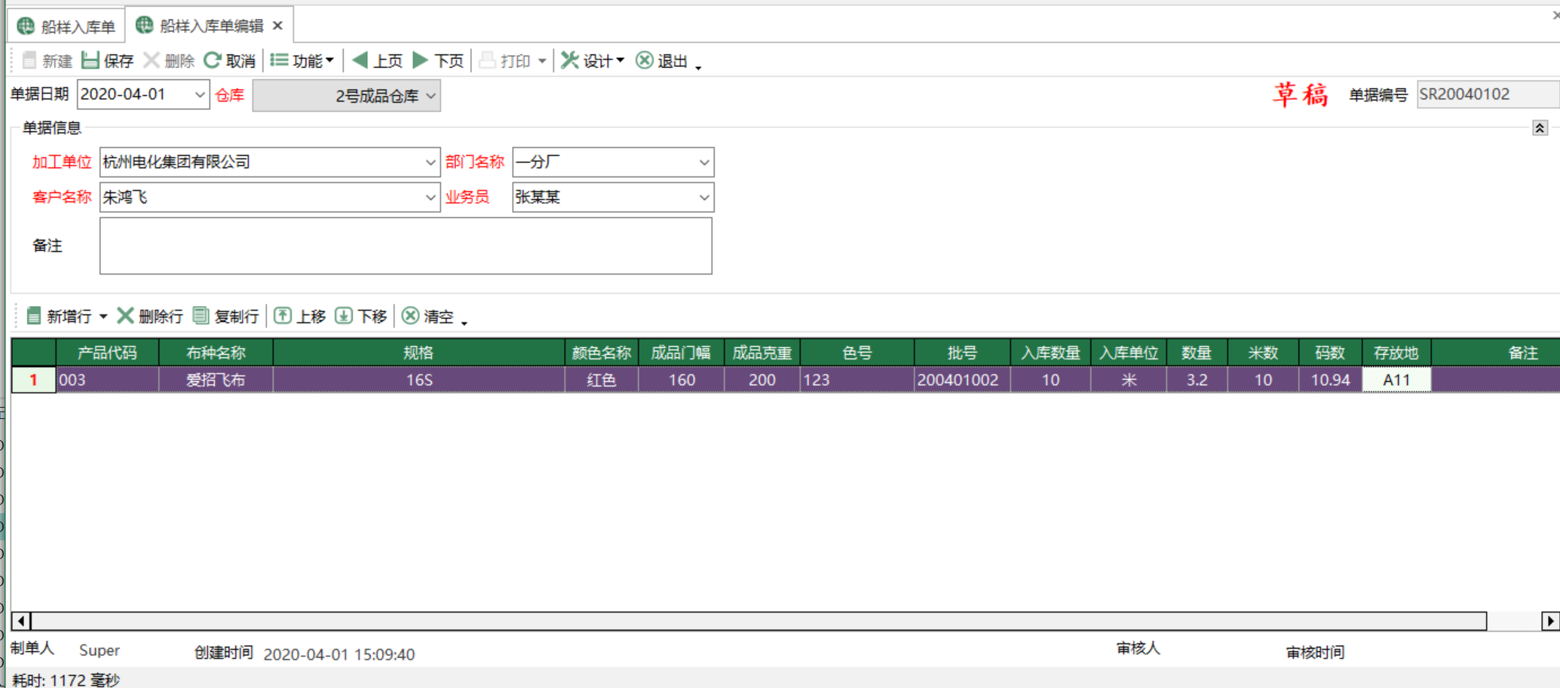Click fabric name cell 爱招飞布
This screenshot has height=688, width=1560.
click(x=216, y=380)
